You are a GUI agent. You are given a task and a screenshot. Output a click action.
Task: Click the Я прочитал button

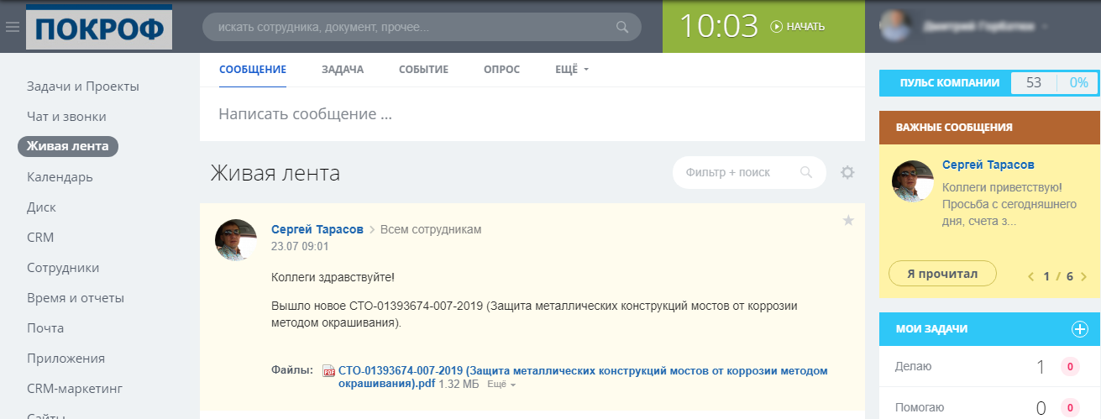[x=941, y=274]
